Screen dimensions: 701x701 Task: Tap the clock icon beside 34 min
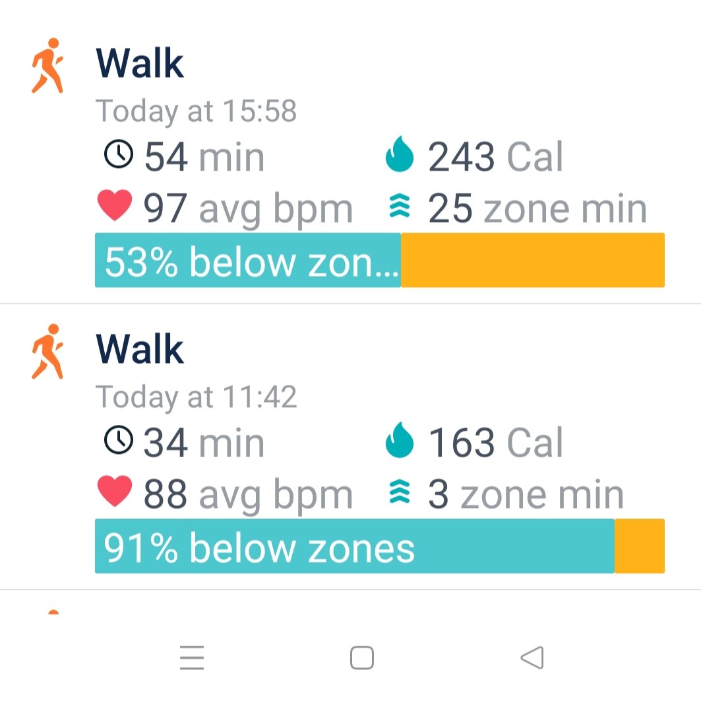pos(119,441)
